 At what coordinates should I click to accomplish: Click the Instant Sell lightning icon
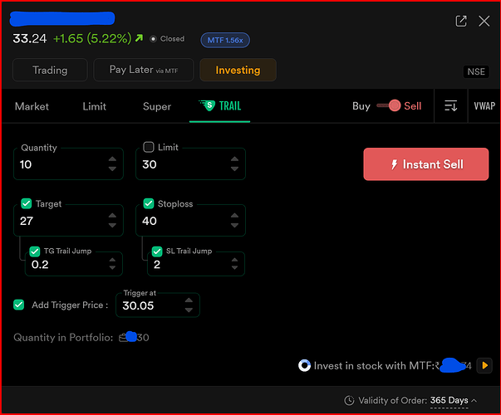(395, 164)
